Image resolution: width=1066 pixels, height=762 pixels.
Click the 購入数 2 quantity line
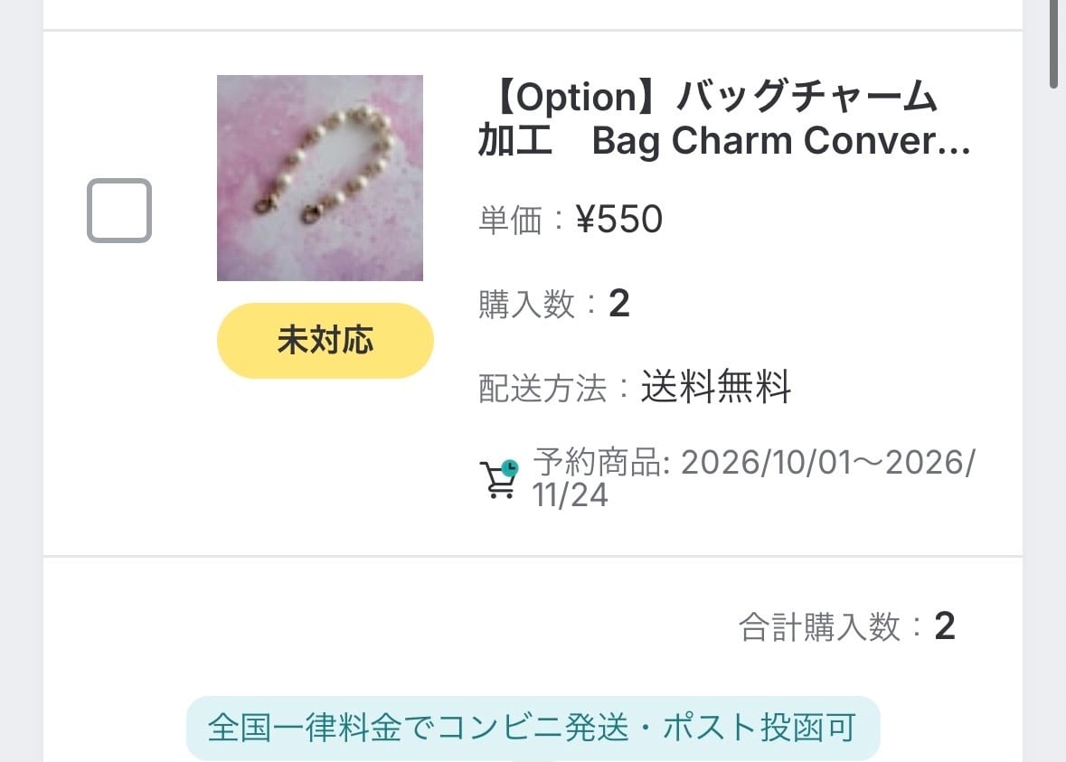pos(554,303)
